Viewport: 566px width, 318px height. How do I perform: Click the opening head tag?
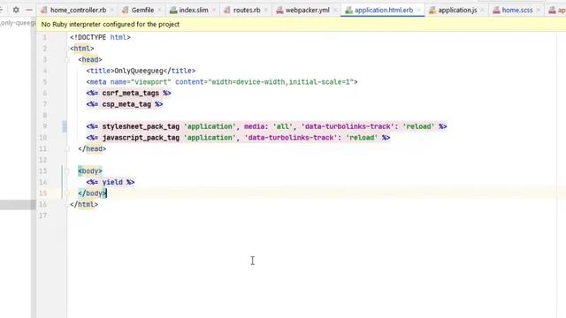pos(90,59)
